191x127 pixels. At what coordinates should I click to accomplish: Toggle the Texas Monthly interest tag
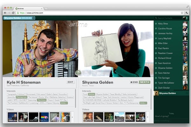(115, 94)
